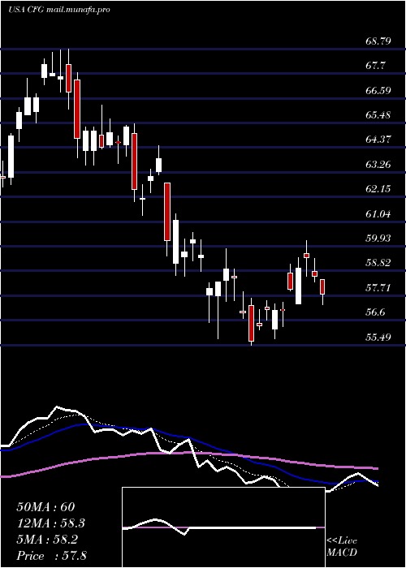The image size is (406, 568).
Task: Click the 64.37 price axis label
Action: pos(378,140)
